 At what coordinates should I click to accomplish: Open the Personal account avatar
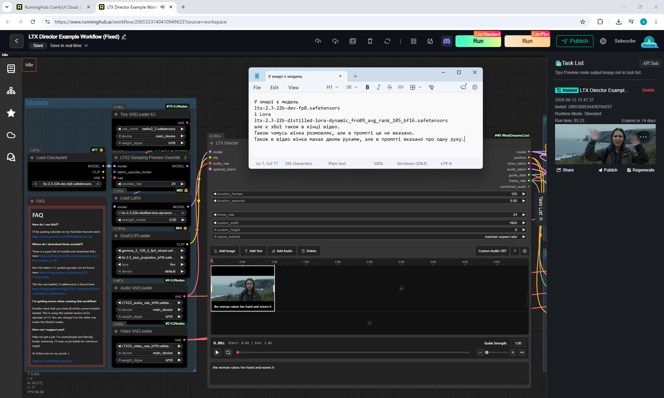[649, 41]
